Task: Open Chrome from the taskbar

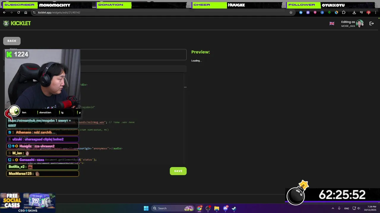Action: click(199, 208)
